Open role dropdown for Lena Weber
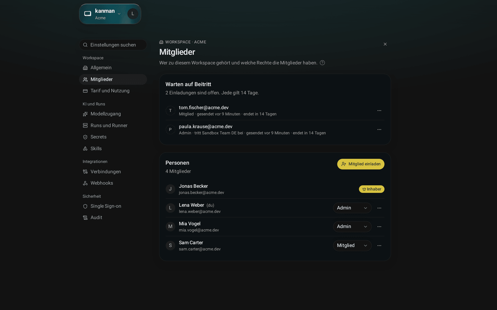 [352, 208]
